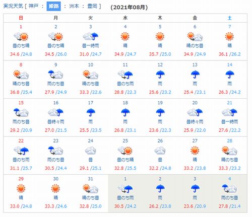This screenshot has width=252, height=217.
Task: Click the 土 Saturday column header
Action: (230, 18)
